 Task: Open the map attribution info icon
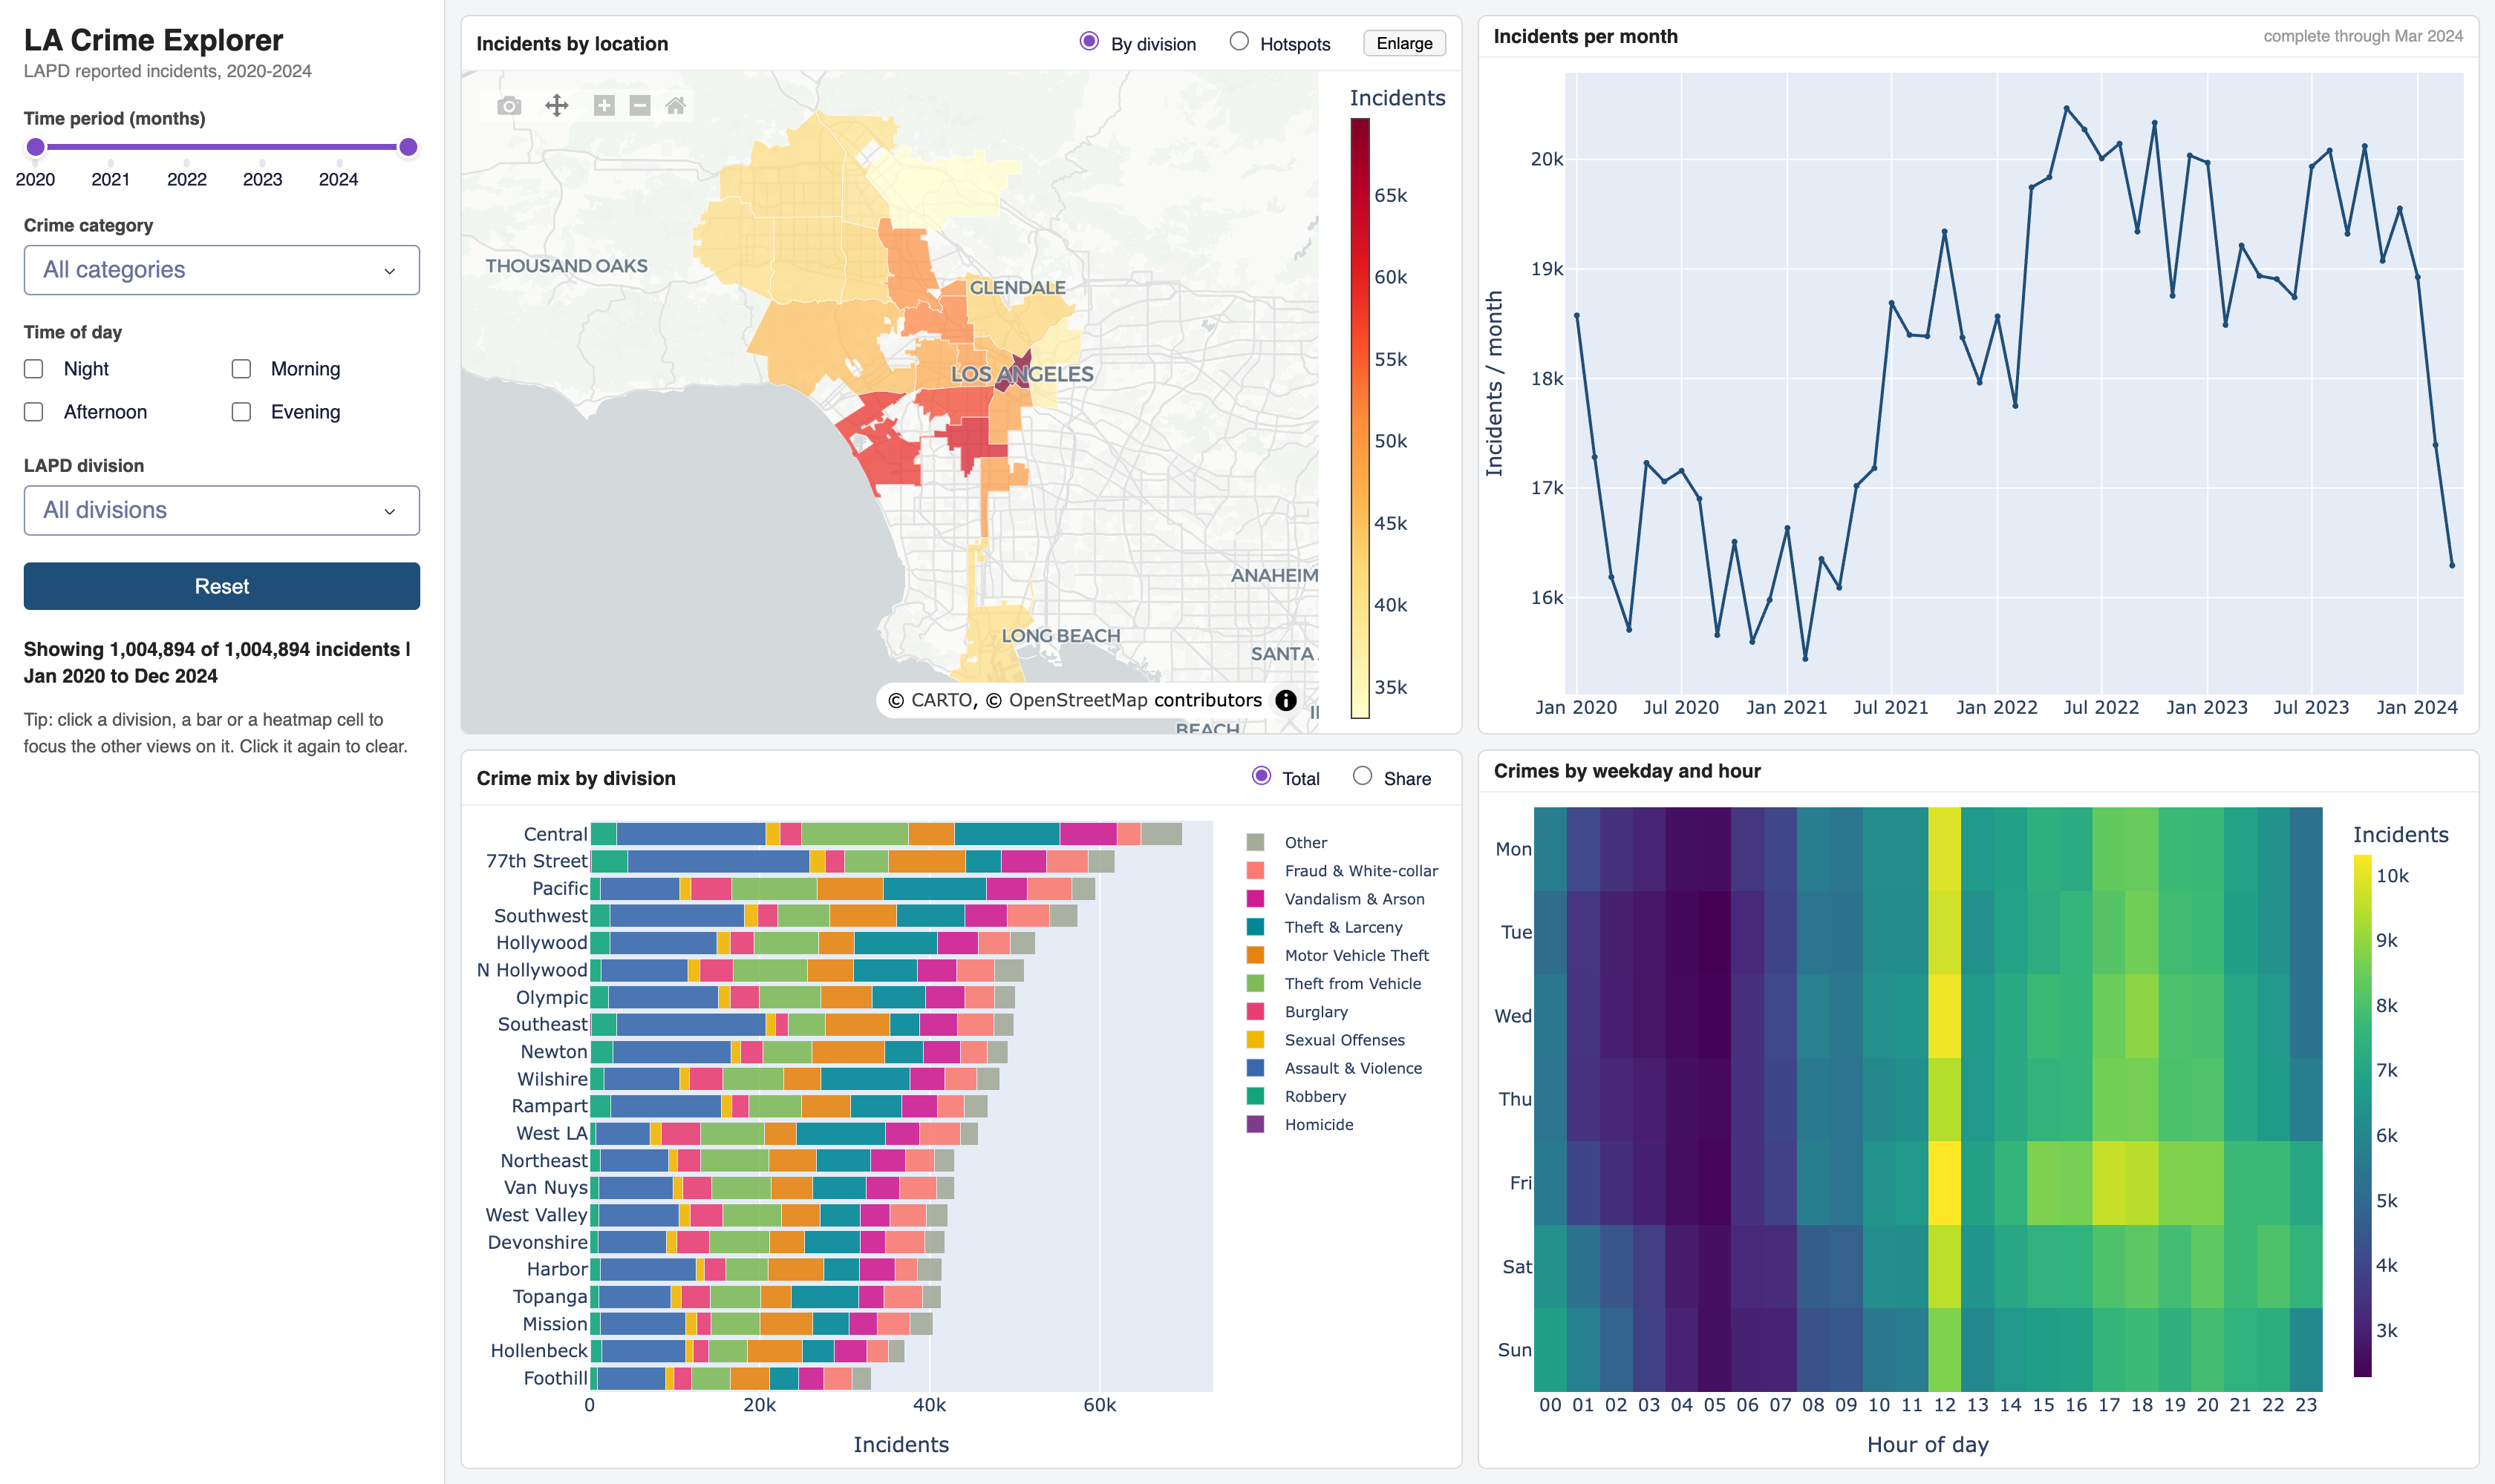coord(1286,700)
